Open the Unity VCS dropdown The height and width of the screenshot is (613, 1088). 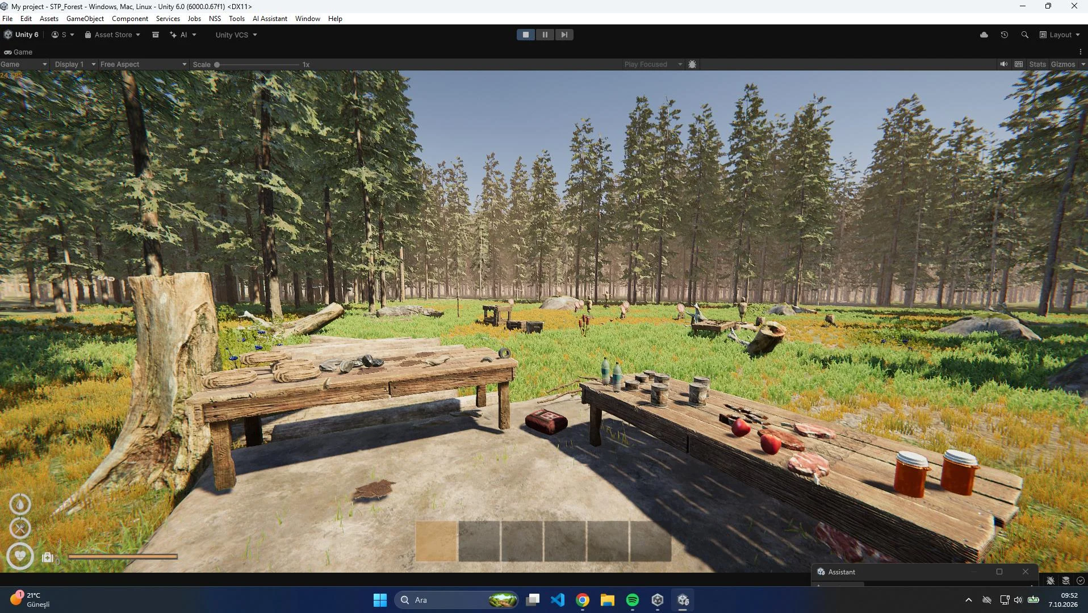click(x=236, y=35)
